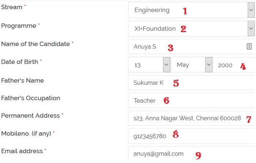Click the Father's Name label text
Image resolution: width=256 pixels, height=163 pixels.
tap(22, 80)
